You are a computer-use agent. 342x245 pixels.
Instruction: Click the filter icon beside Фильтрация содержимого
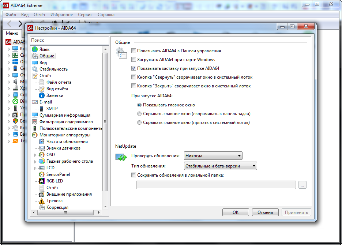(35, 122)
